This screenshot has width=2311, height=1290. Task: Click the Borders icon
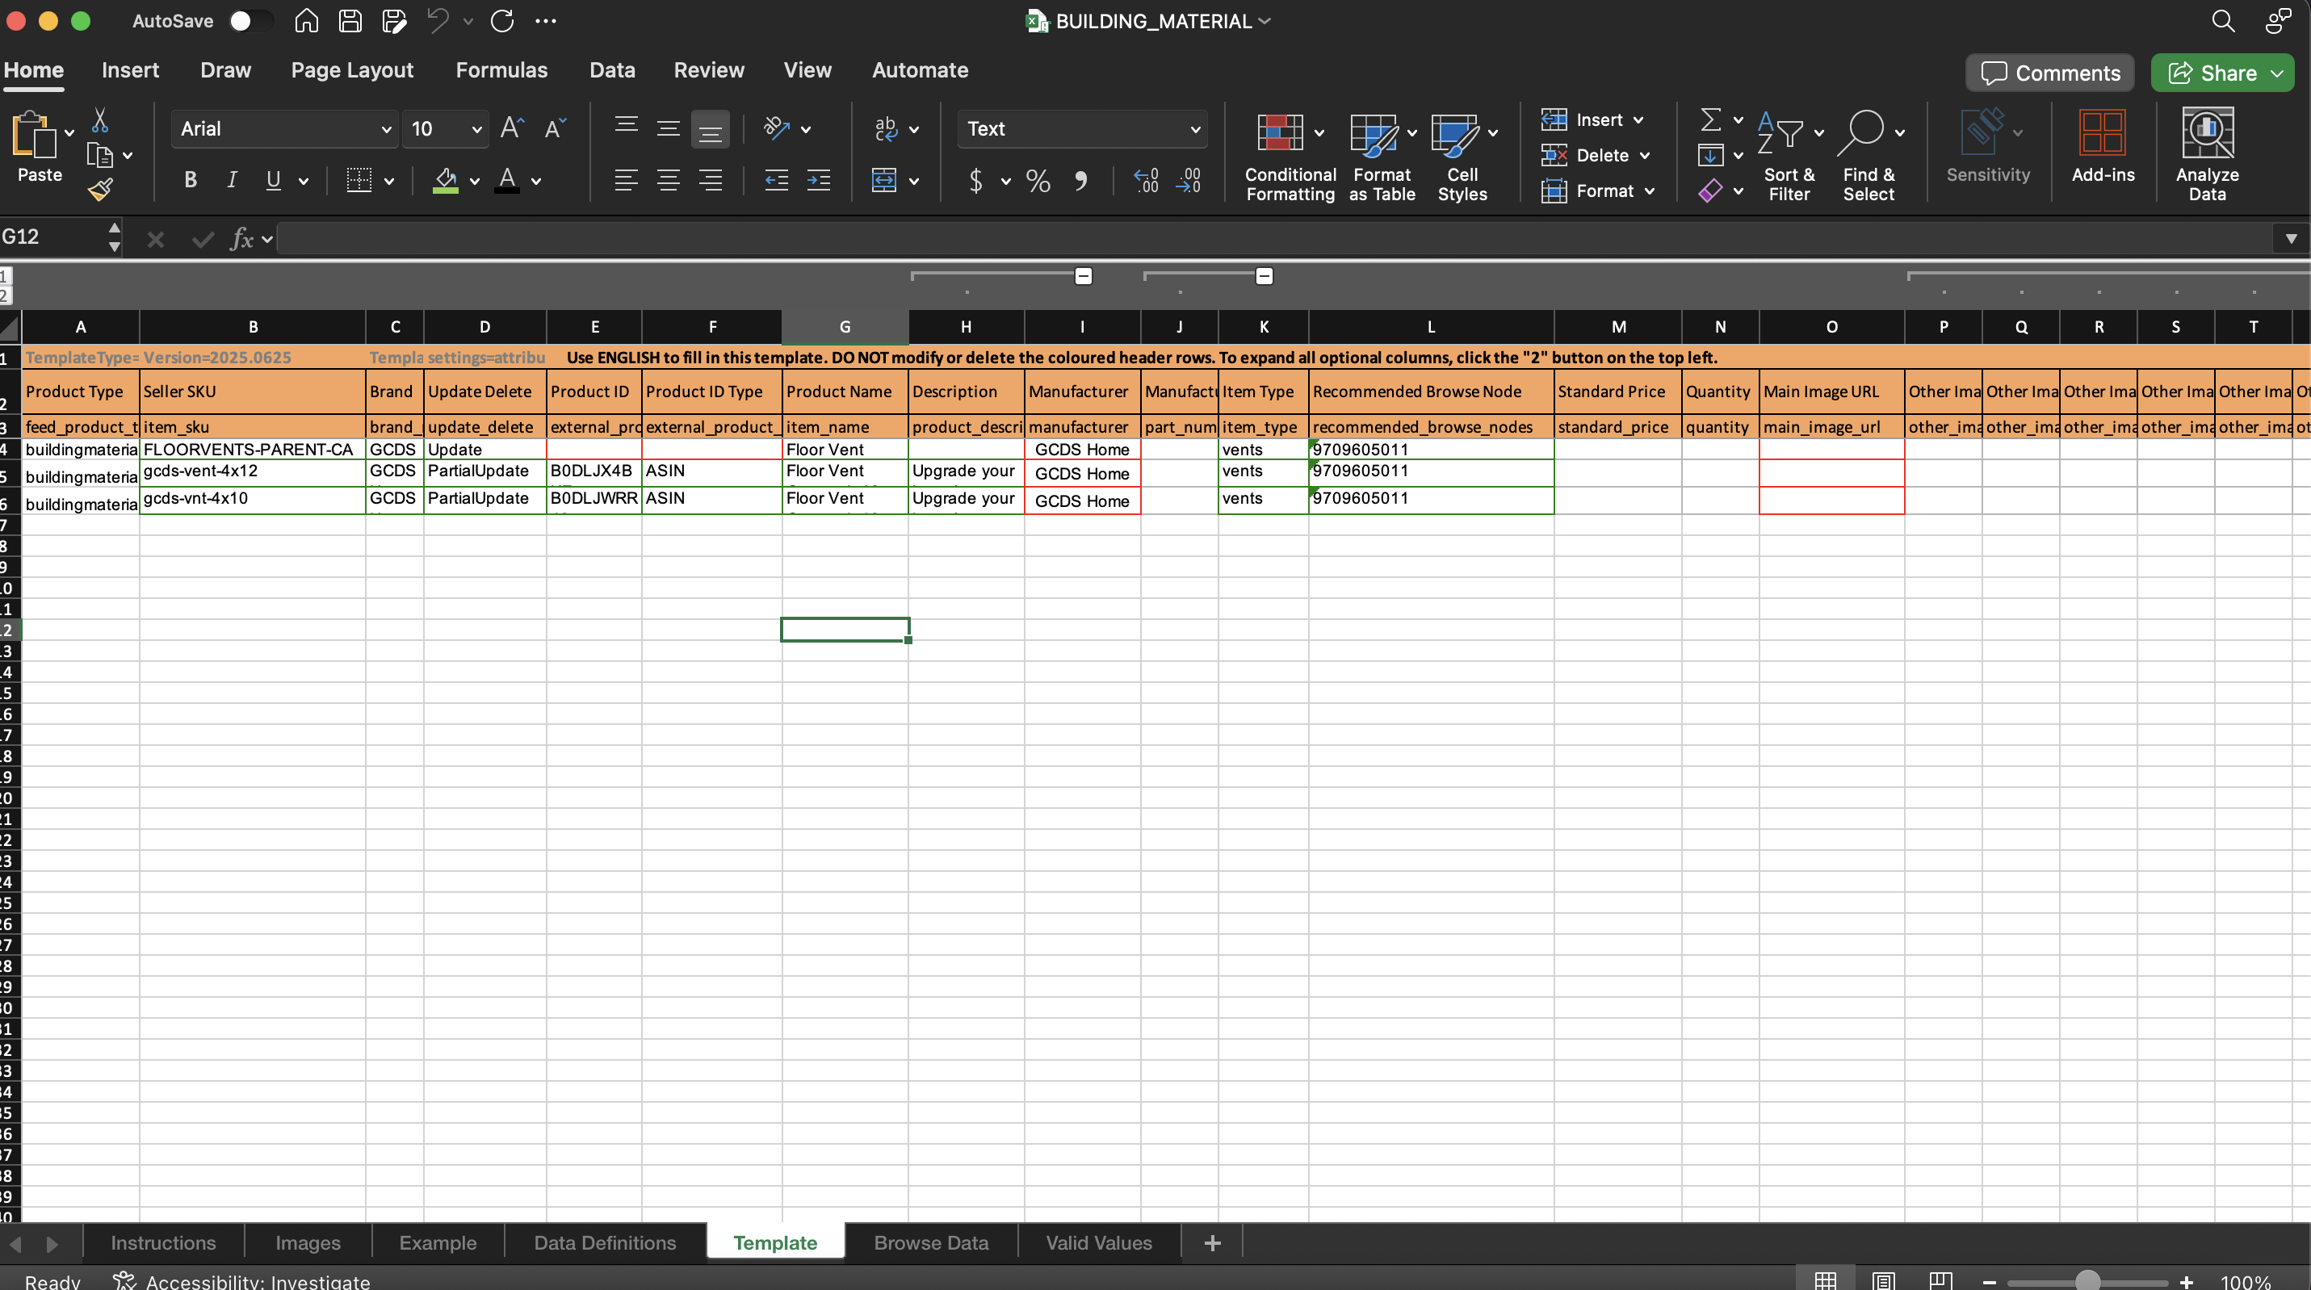(359, 180)
